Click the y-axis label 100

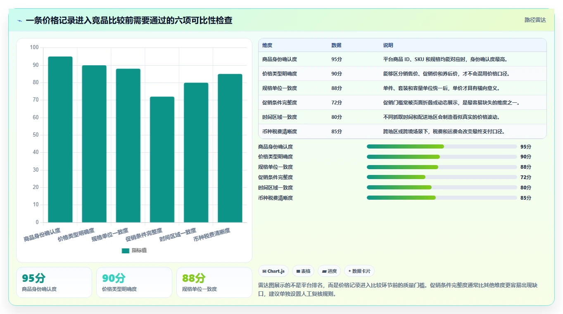coord(34,48)
